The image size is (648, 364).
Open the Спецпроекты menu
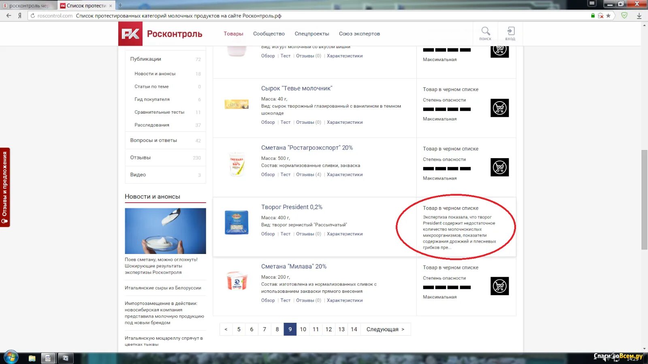312,34
